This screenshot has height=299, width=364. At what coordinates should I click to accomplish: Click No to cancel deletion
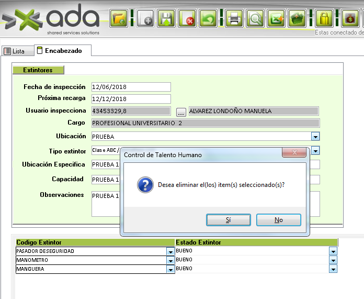click(x=278, y=220)
